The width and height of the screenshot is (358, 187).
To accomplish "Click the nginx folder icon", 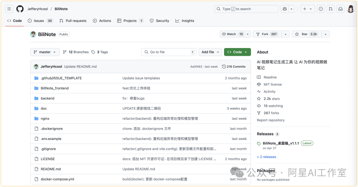I will tap(36, 118).
